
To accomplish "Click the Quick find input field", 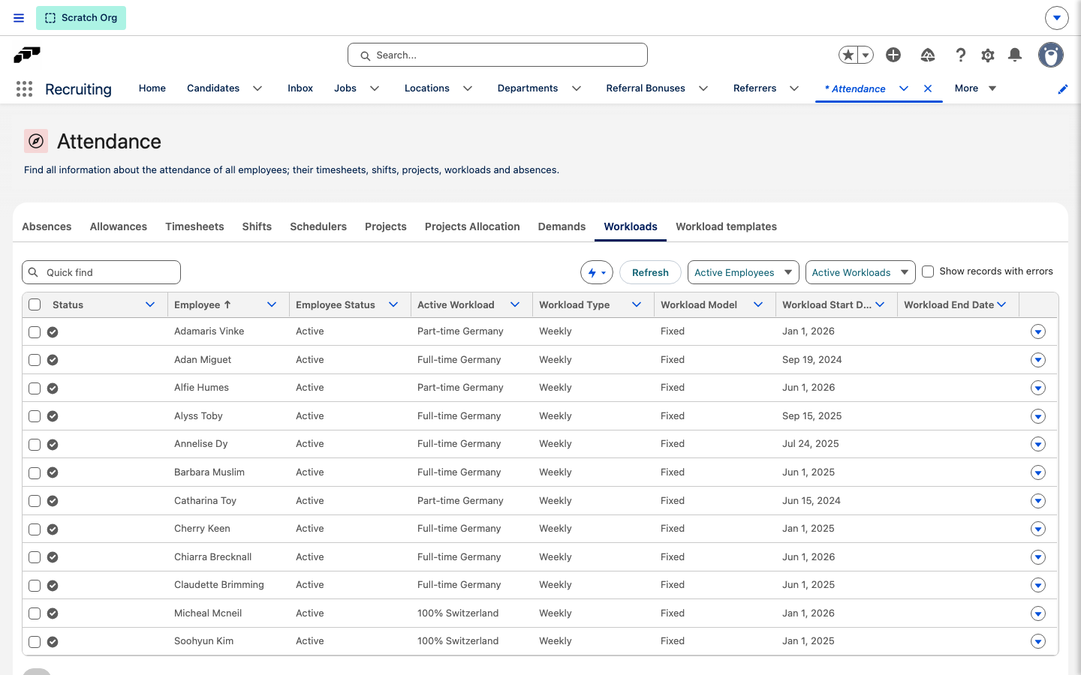I will coord(101,272).
